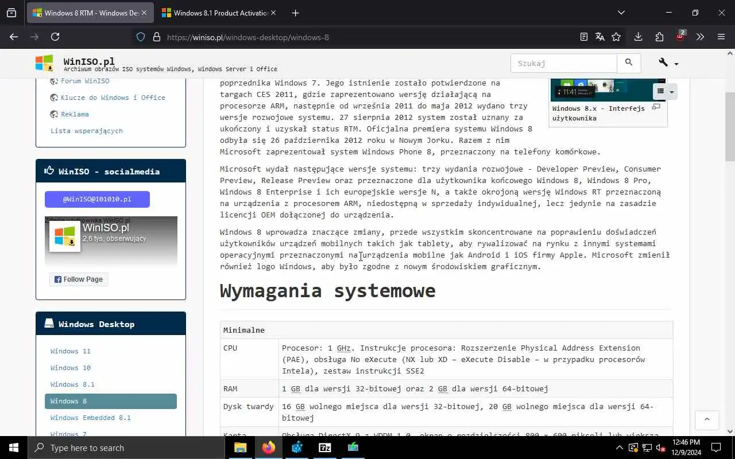Select Windows 8.1 in sidebar
735x459 pixels.
point(72,384)
